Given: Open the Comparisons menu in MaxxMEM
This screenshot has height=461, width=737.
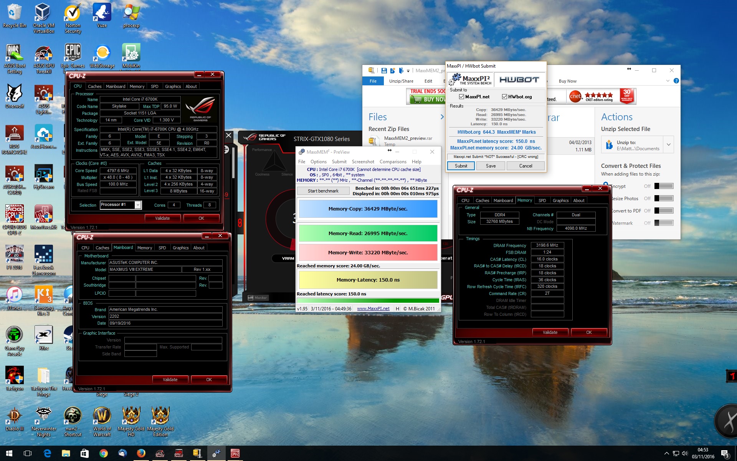Looking at the screenshot, I should 393,162.
